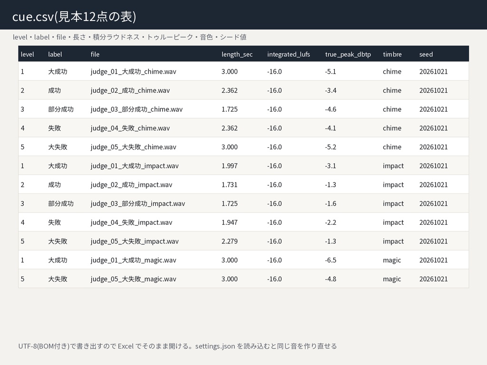Click label 失敗 in the impact row

(x=54, y=222)
